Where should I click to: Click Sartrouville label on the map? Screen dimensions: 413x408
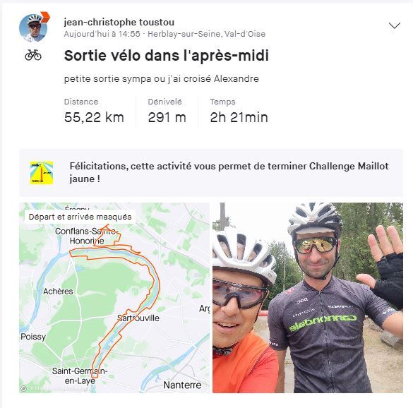coord(138,318)
